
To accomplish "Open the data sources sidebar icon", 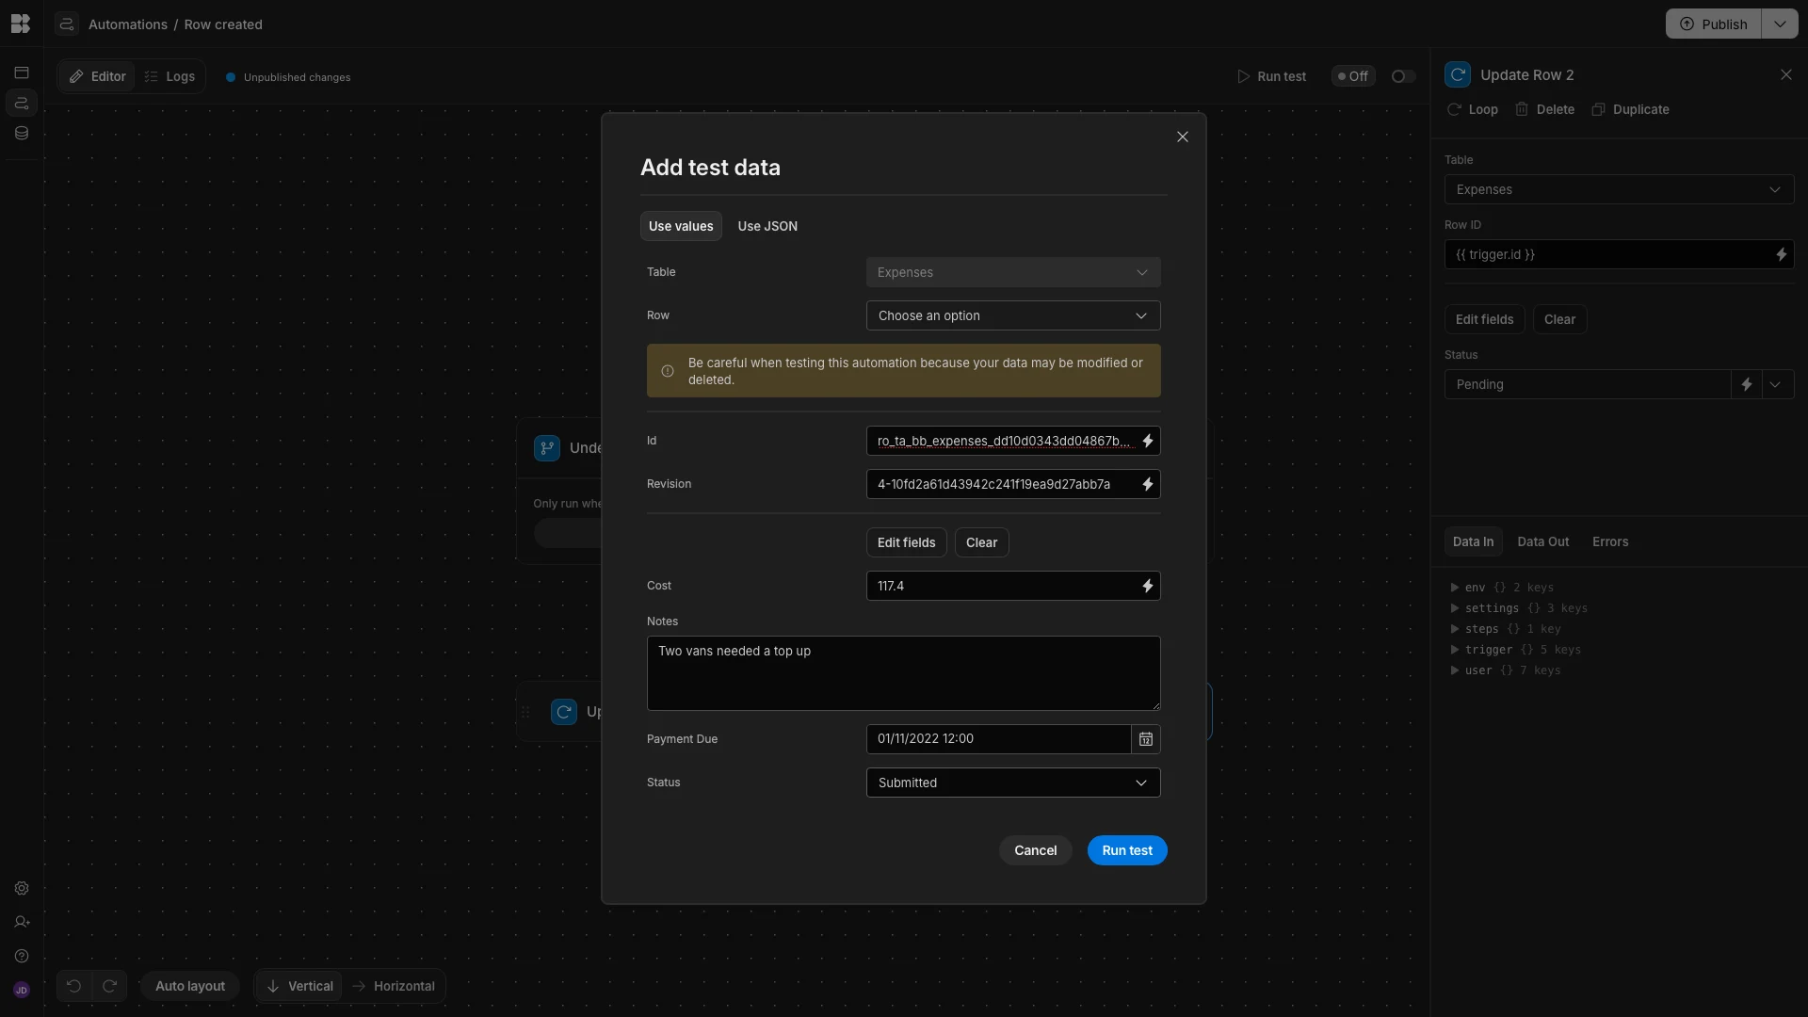I will coord(22,133).
